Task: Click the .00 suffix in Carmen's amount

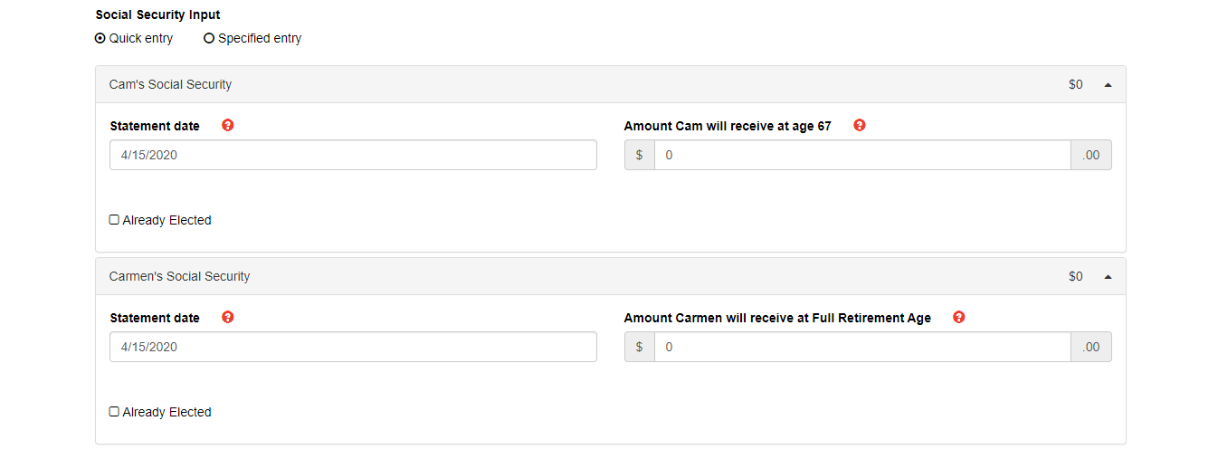Action: [1091, 347]
